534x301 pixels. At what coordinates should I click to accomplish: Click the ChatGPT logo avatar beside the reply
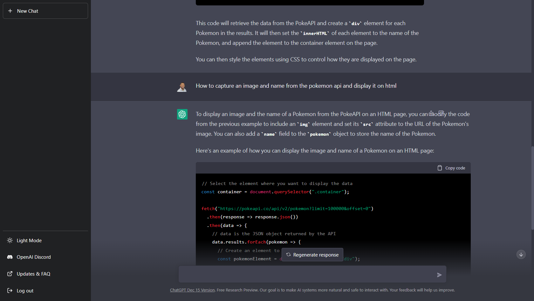(x=182, y=114)
